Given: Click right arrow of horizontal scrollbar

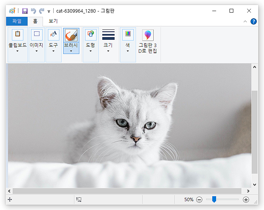Looking at the screenshot, I should click(248, 191).
